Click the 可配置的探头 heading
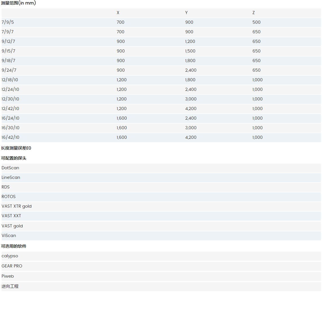Image resolution: width=322 pixels, height=314 pixels. [14, 158]
